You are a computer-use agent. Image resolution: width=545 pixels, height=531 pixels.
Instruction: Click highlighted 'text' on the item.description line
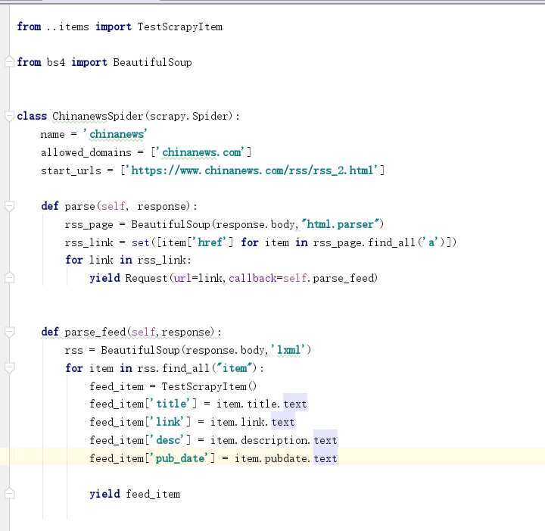(x=325, y=440)
